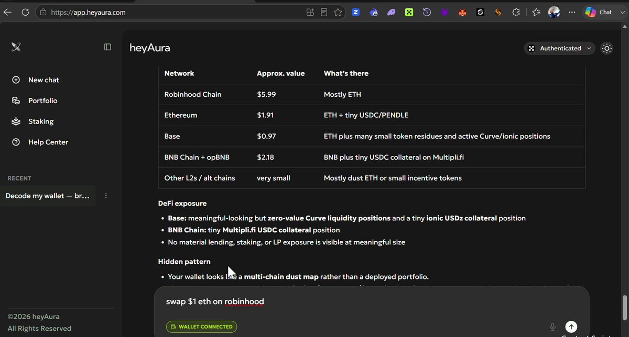View site information lock icon
The image size is (629, 337).
43,12
